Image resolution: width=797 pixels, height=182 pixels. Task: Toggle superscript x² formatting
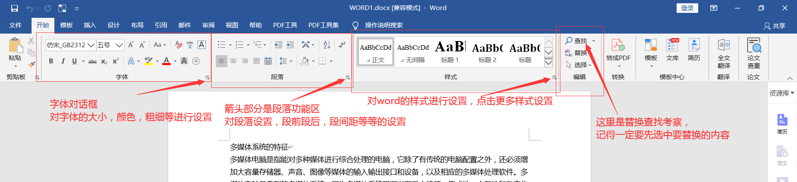tap(116, 61)
